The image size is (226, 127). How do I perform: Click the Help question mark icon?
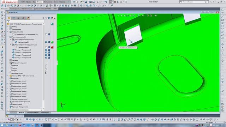click(214, 2)
